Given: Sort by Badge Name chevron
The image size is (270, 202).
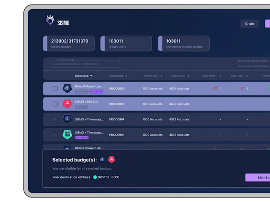Looking at the screenshot, I should click(x=91, y=76).
